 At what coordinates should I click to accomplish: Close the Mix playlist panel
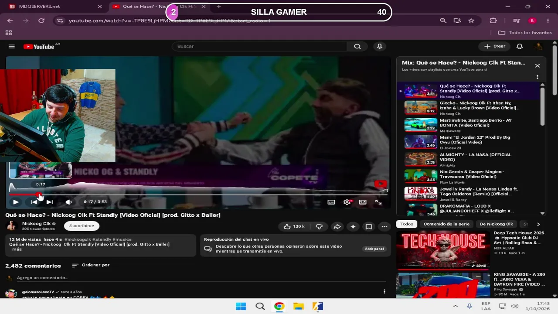pos(537,65)
